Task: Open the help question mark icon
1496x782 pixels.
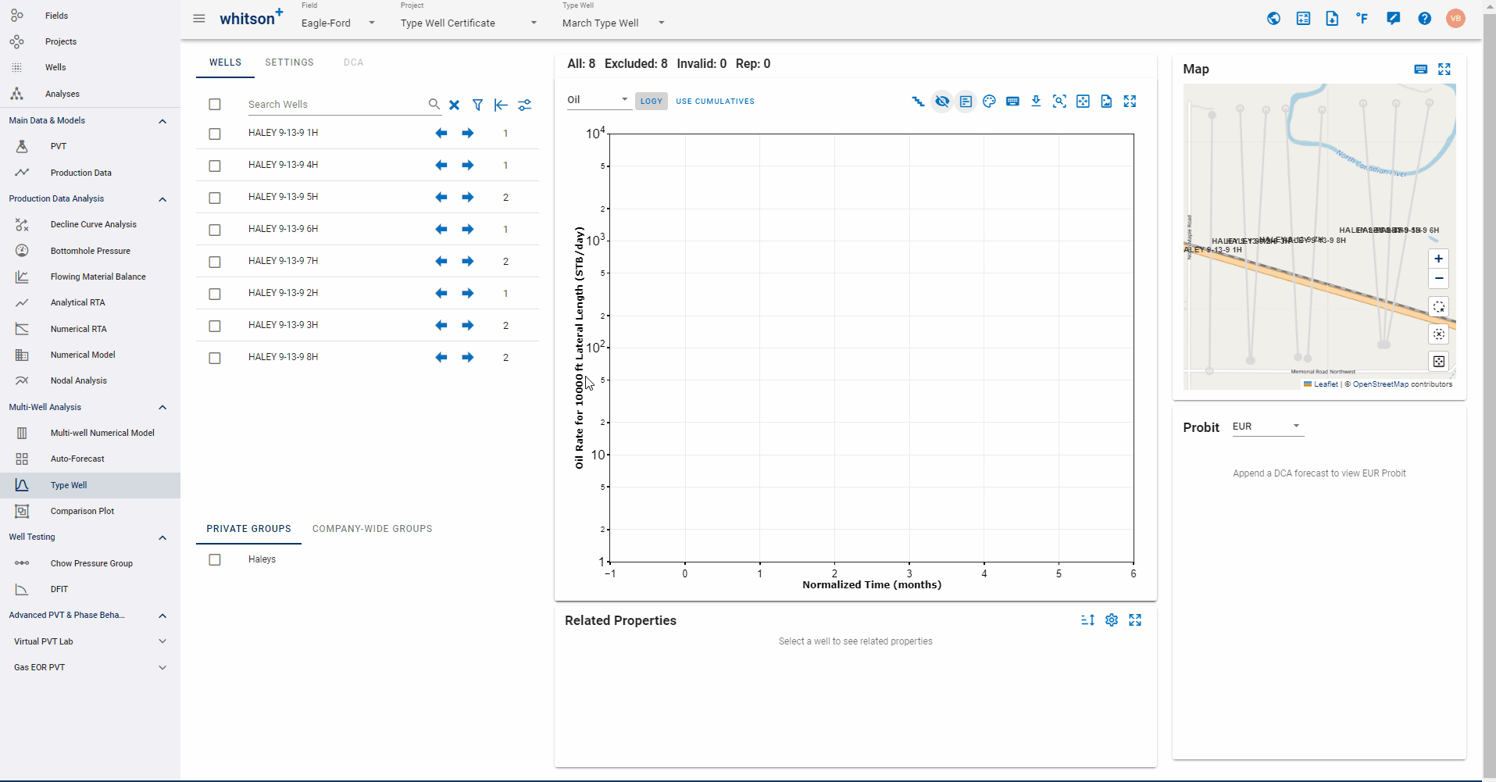Action: [1424, 19]
